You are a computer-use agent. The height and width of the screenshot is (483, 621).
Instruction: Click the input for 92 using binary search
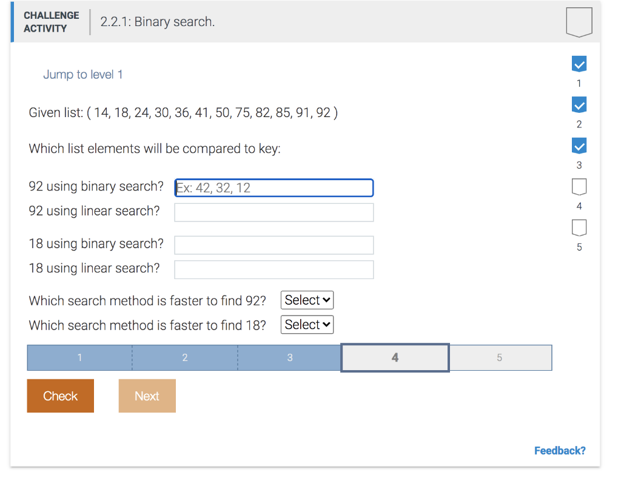tap(274, 187)
